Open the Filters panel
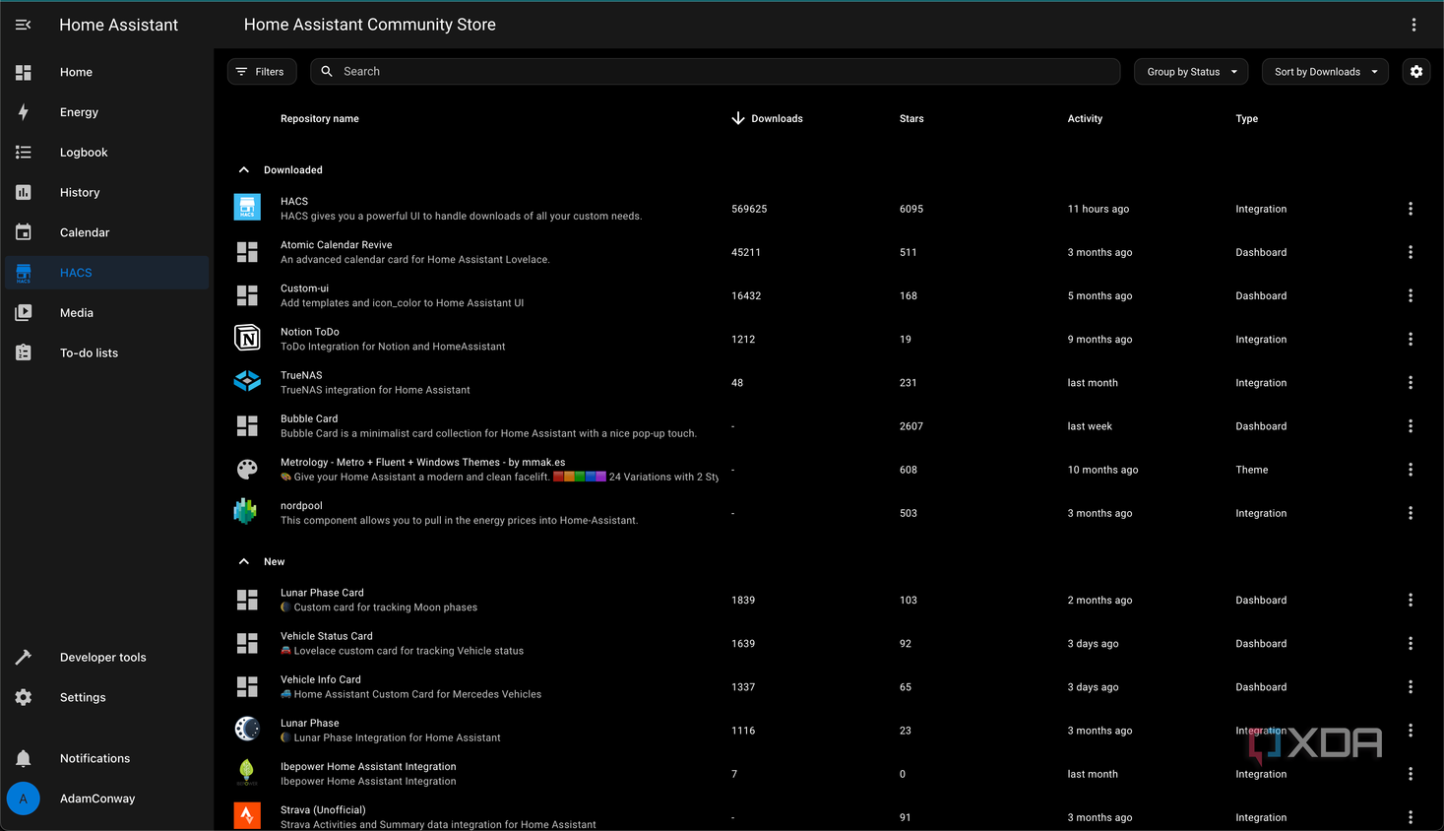 (x=262, y=72)
